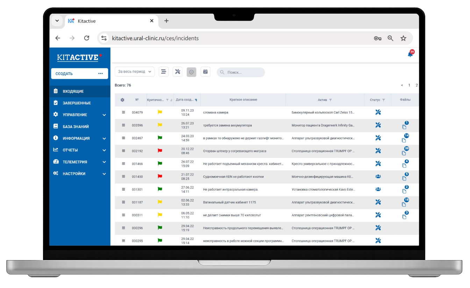Click the wrench and screwdriver toolbar filter
The width and height of the screenshot is (470, 288).
(177, 72)
